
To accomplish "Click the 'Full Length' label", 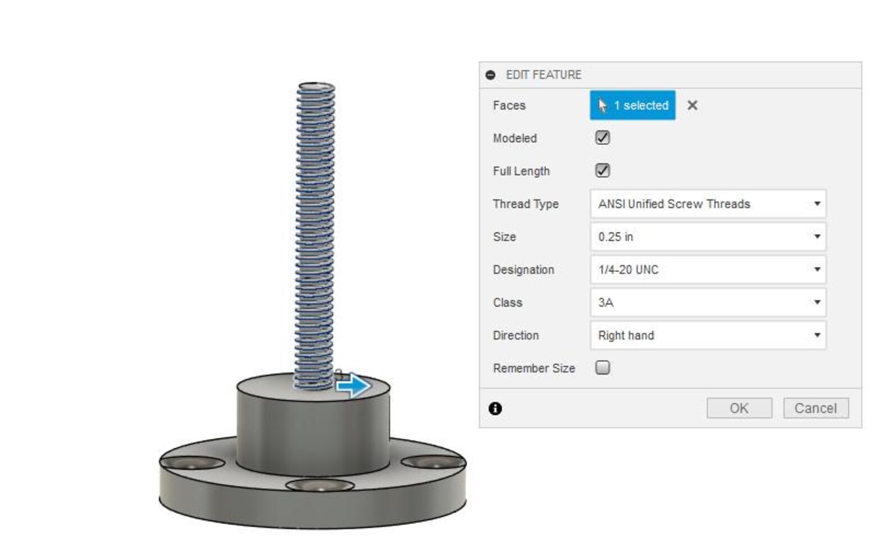I will (x=521, y=171).
